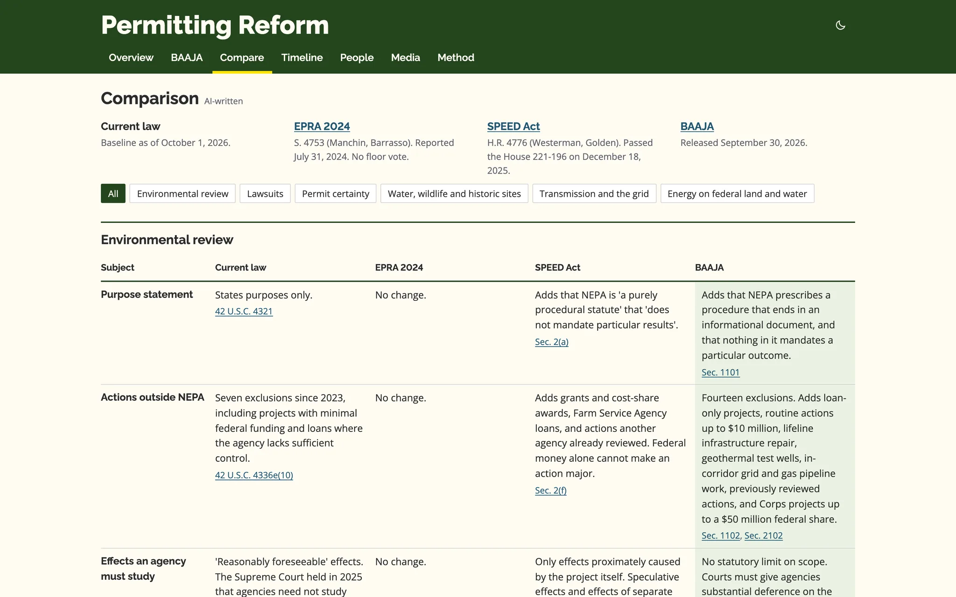
Task: Toggle dark mode with the moon icon
Action: (x=840, y=25)
